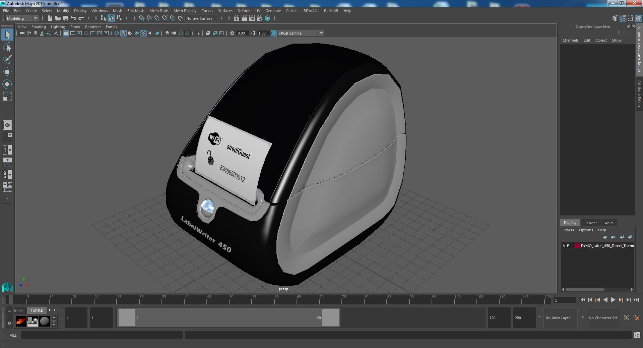Click the range slider right handle
This screenshot has width=643, height=348.
[331, 317]
